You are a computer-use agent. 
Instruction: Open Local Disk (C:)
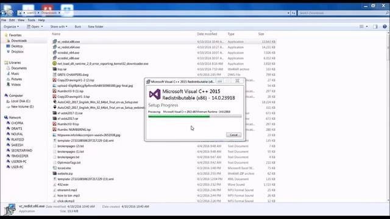(x=21, y=101)
